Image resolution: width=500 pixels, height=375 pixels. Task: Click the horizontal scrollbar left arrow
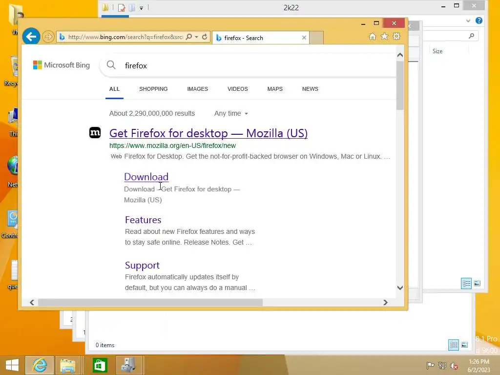[x=32, y=302]
